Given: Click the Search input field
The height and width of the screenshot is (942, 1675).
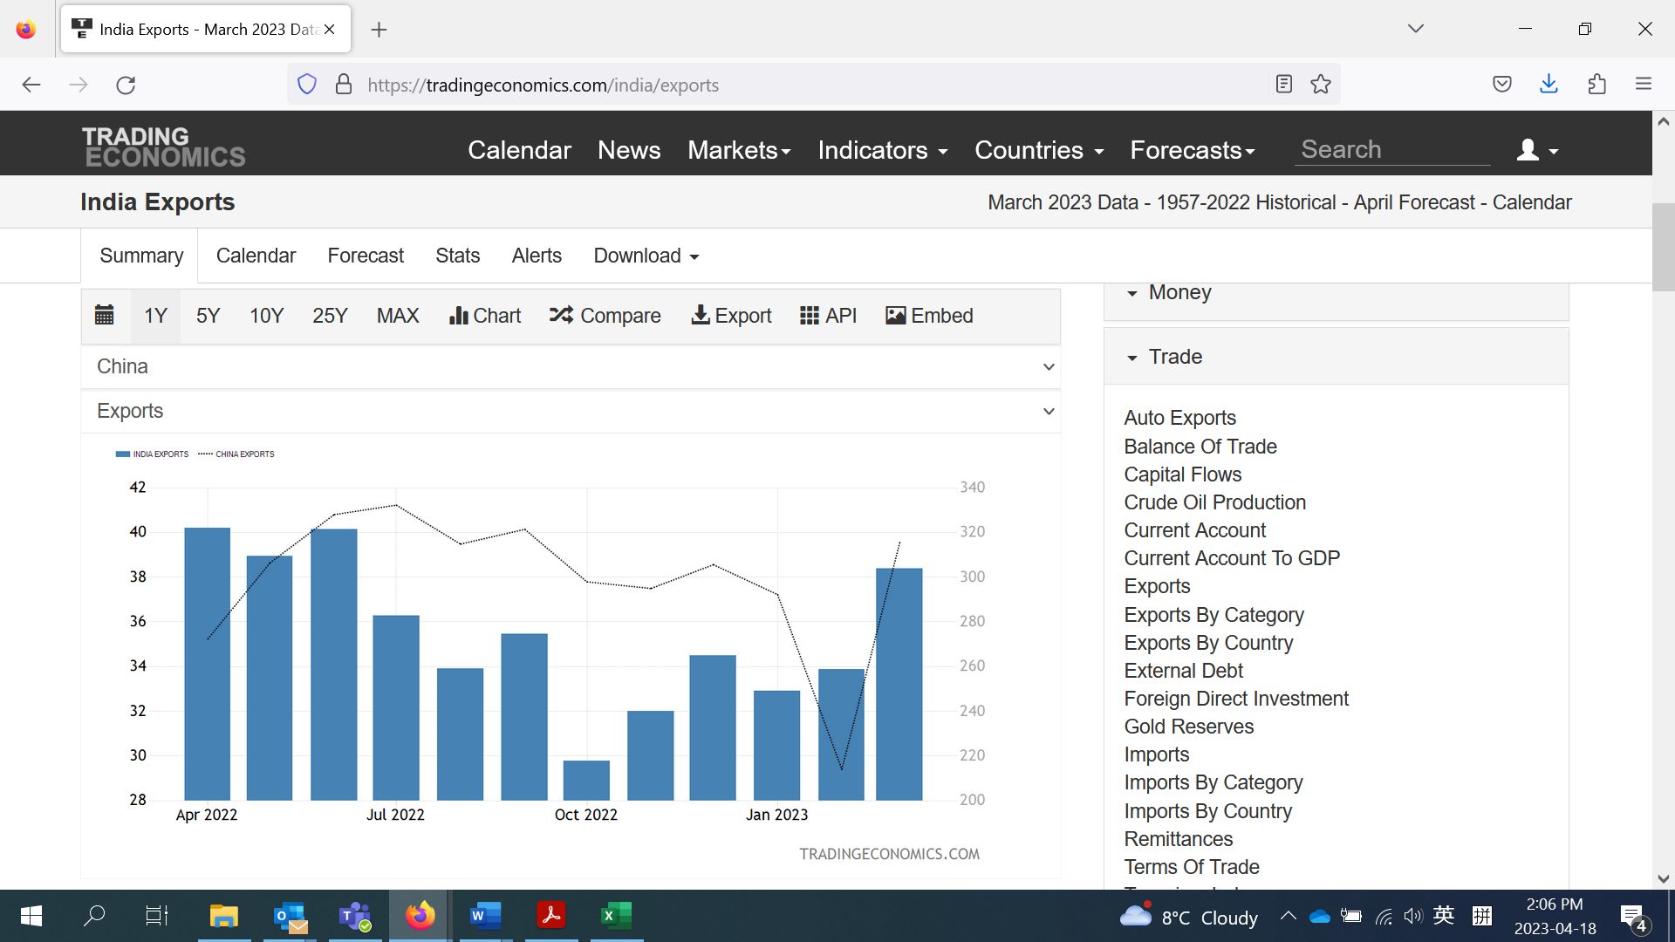Looking at the screenshot, I should [1392, 150].
